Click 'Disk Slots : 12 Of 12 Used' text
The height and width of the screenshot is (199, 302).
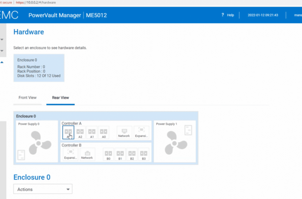pos(39,76)
